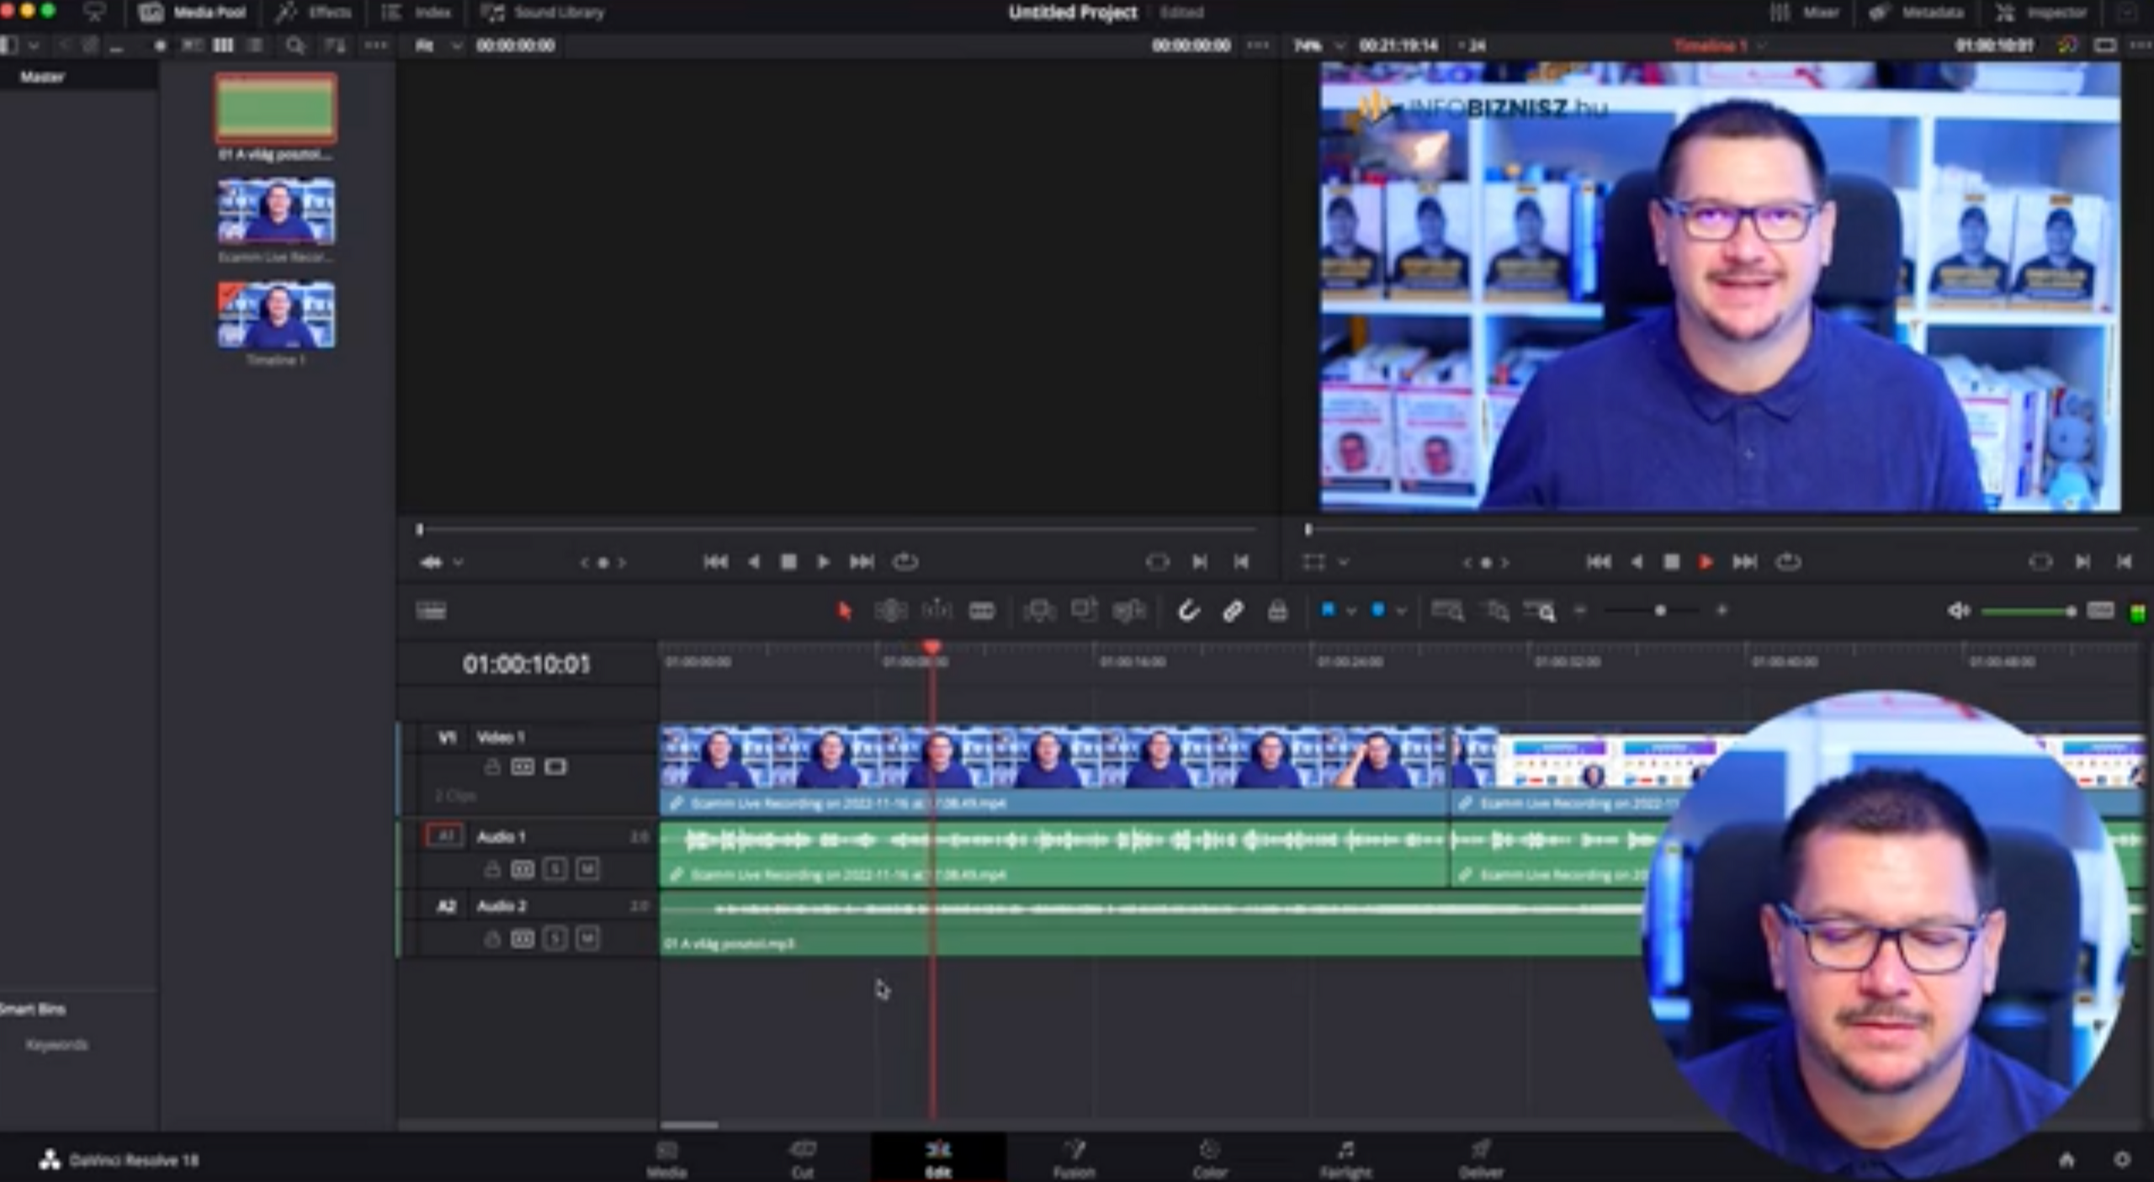
Task: Mute the Audio 1 track
Action: [x=587, y=869]
